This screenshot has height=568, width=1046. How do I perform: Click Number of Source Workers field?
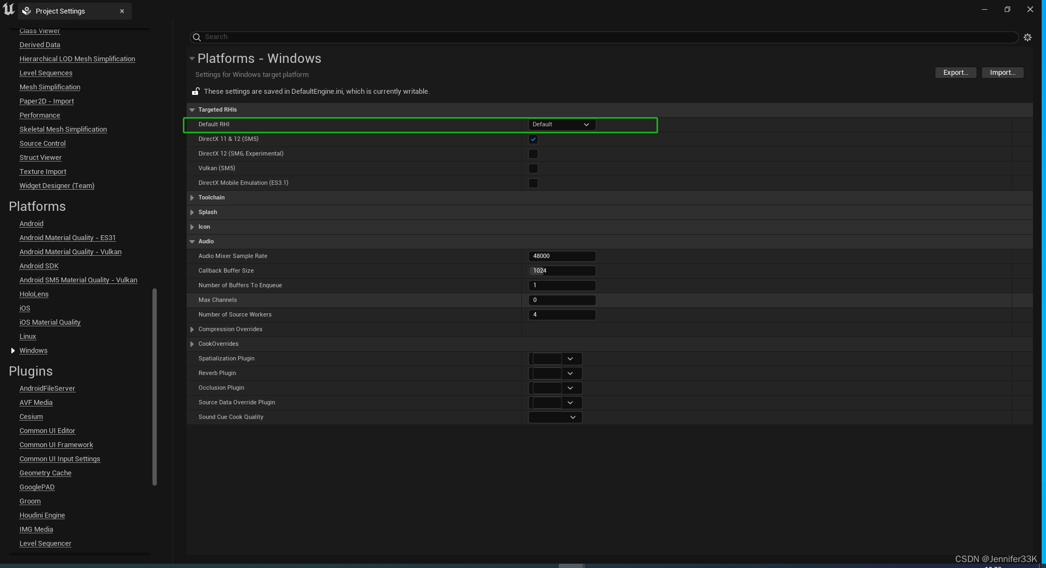(x=562, y=315)
